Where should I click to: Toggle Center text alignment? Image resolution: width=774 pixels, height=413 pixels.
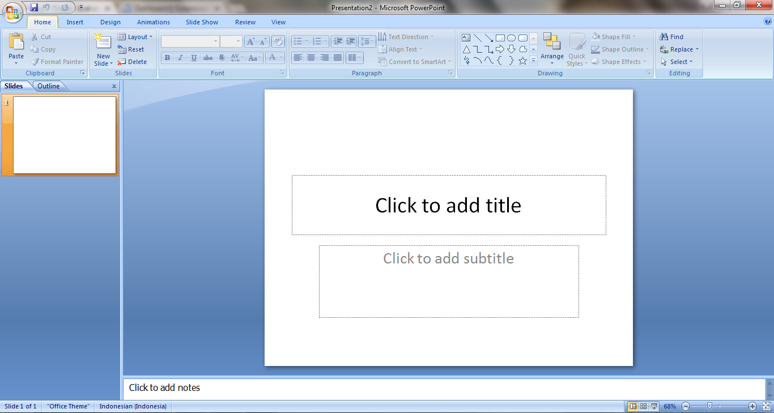pyautogui.click(x=311, y=58)
